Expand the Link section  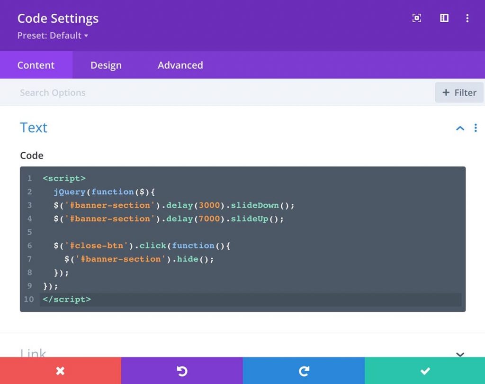pyautogui.click(x=459, y=354)
